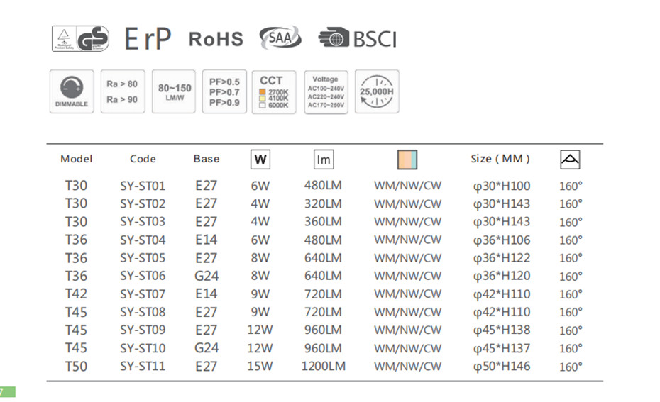Click the Model column header

tap(77, 159)
